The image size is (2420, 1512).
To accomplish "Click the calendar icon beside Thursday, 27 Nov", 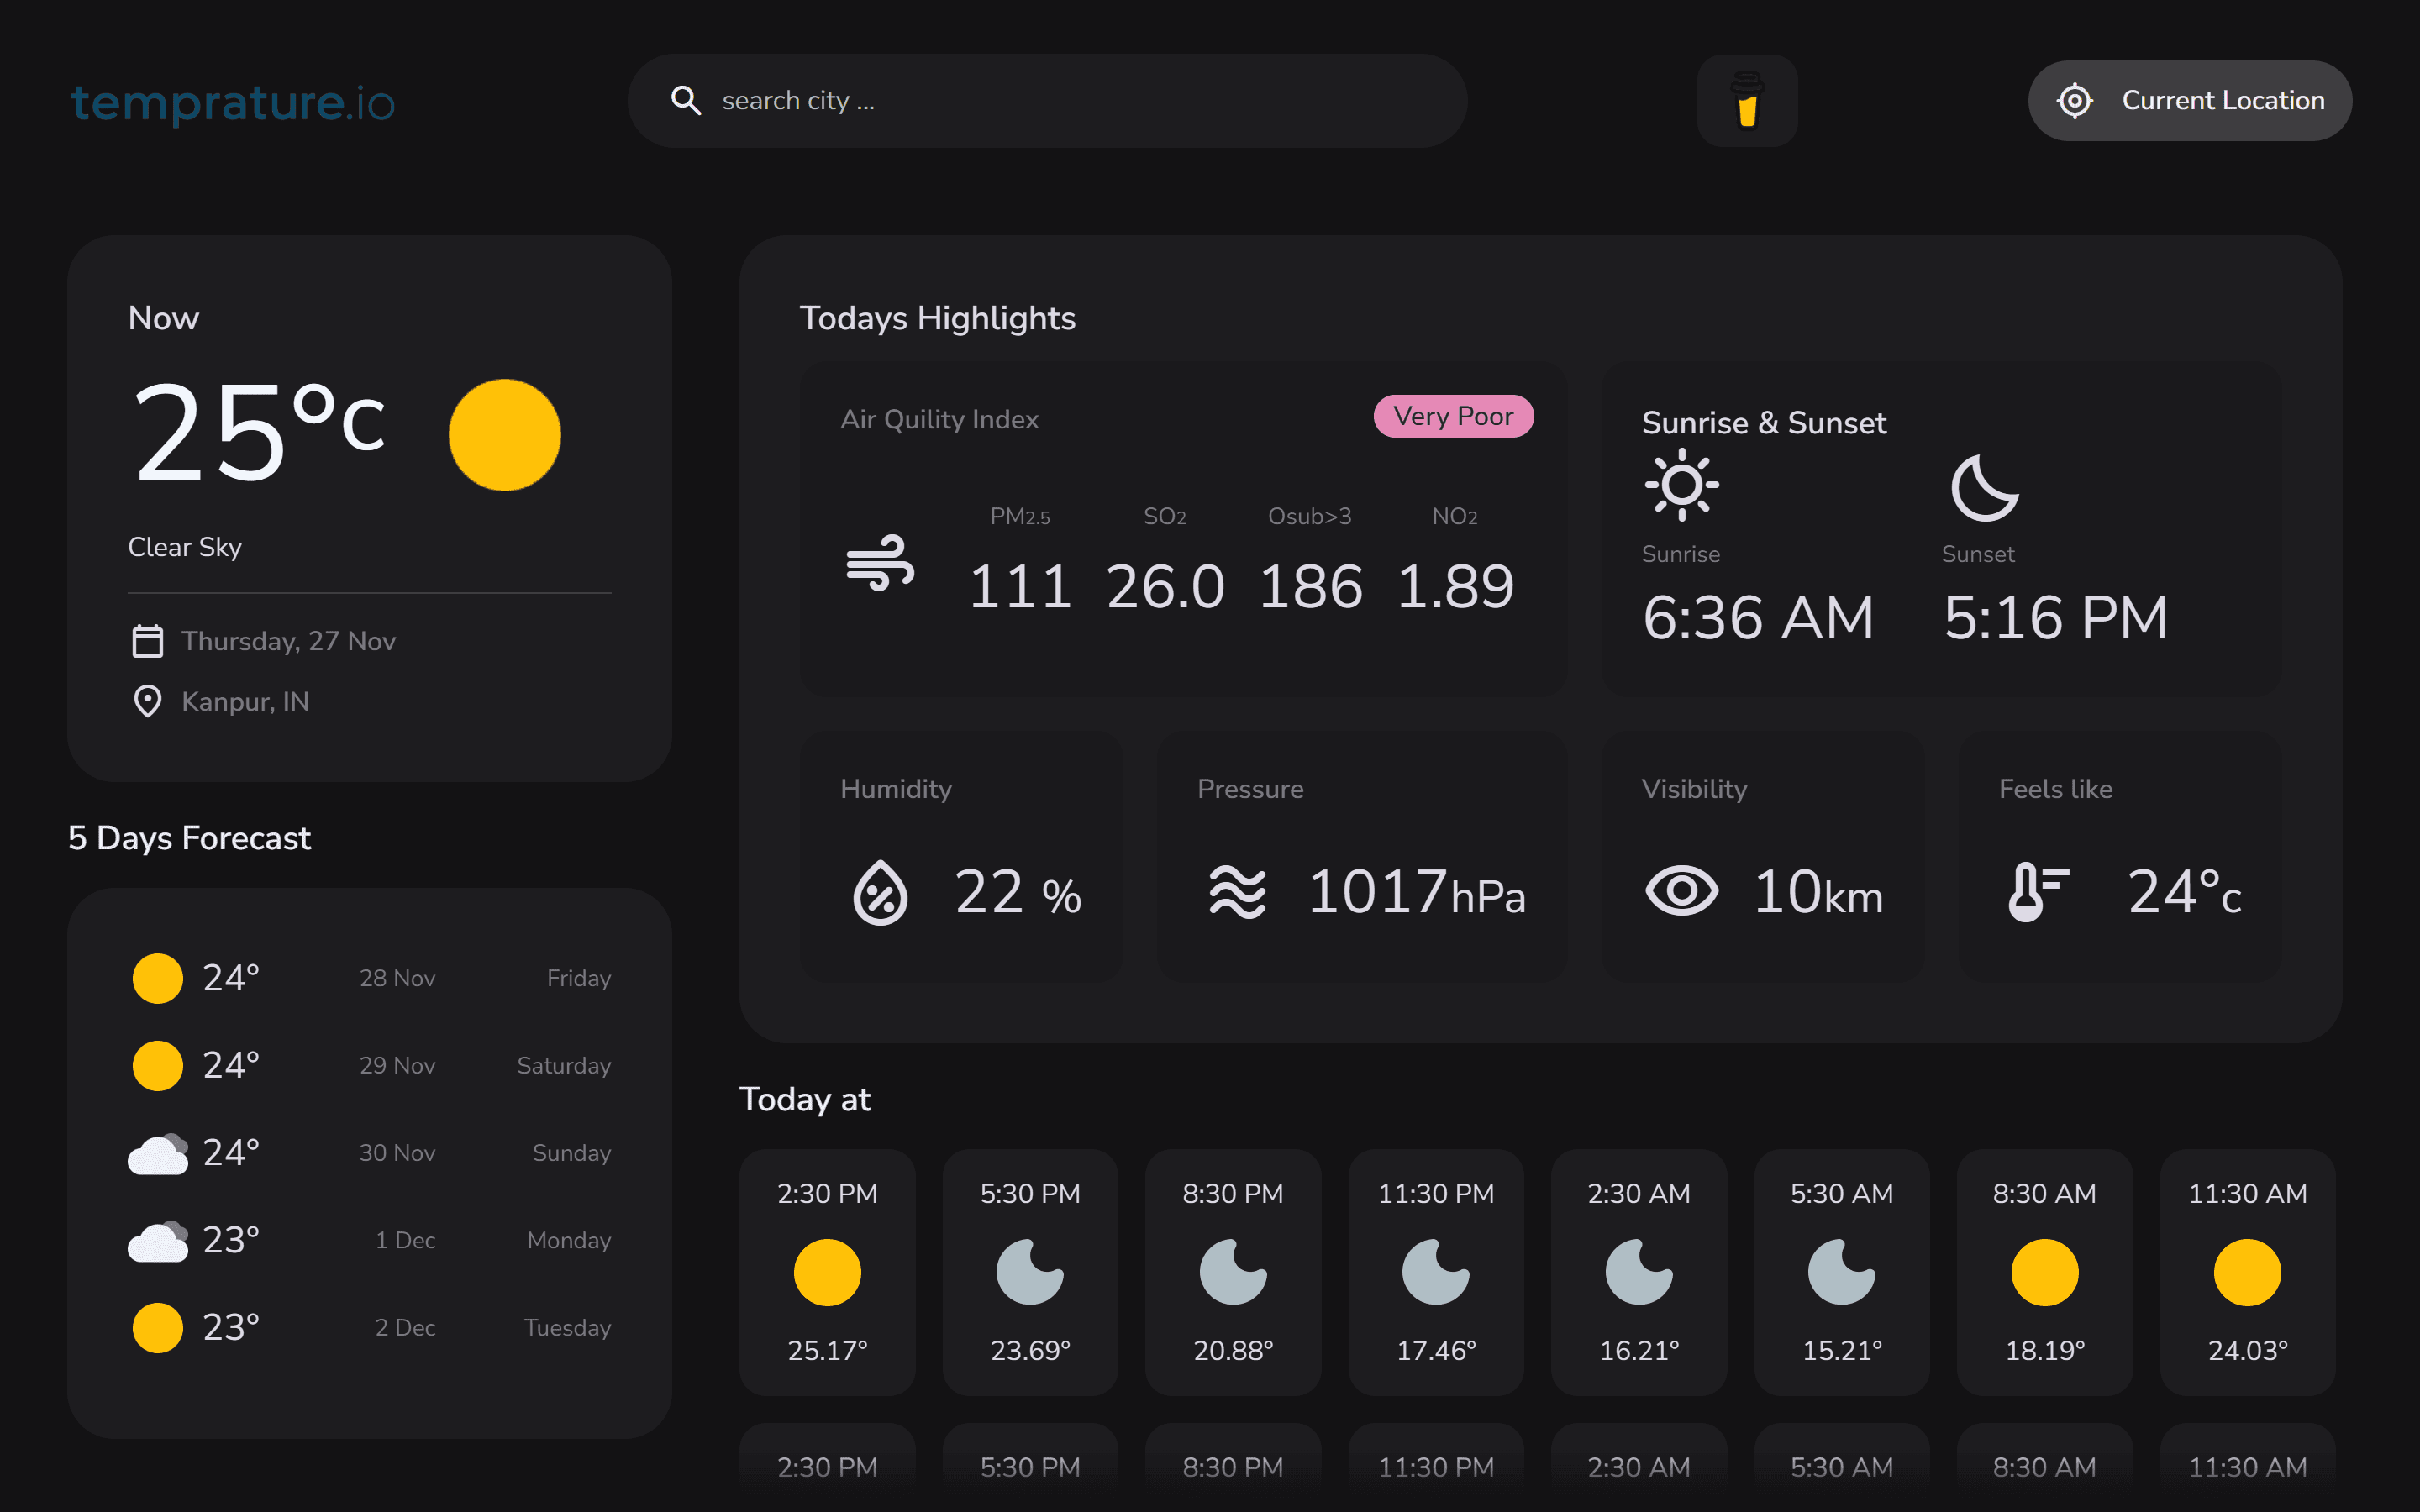I will pyautogui.click(x=148, y=641).
